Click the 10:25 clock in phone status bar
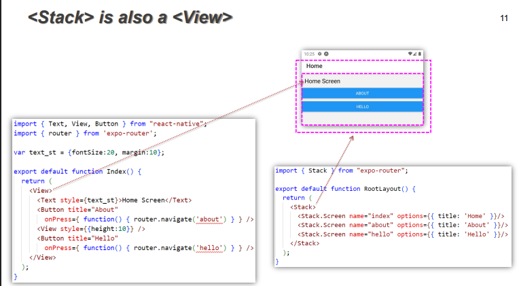 310,54
